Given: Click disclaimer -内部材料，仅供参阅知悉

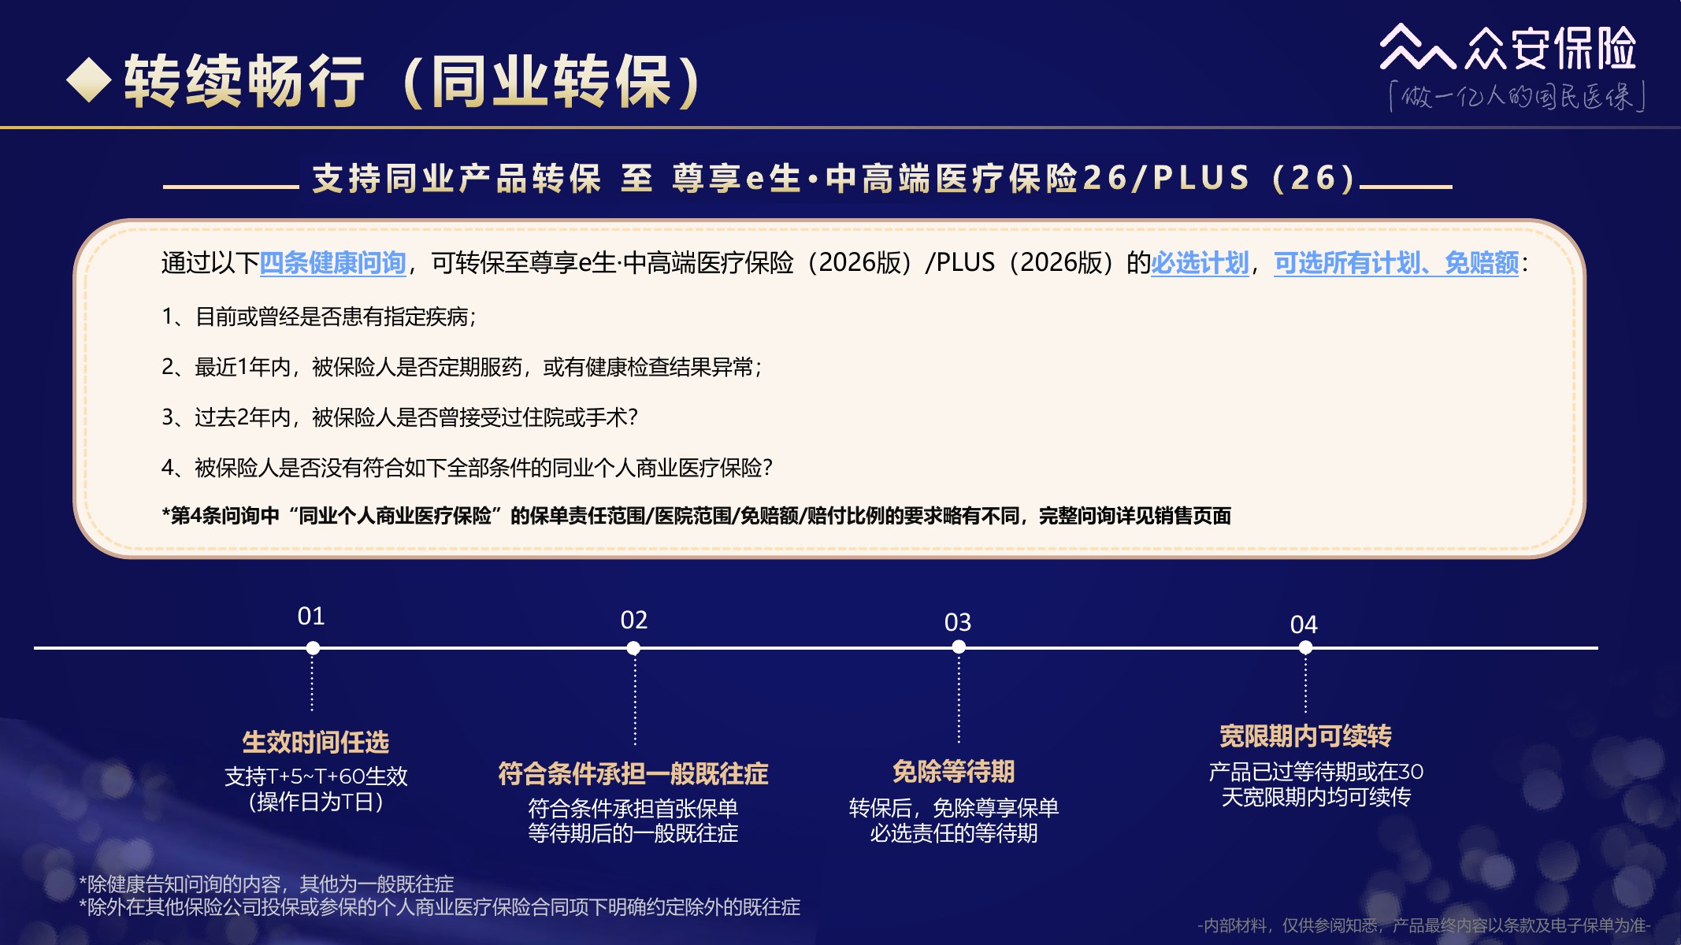Looking at the screenshot, I should coord(1423,925).
